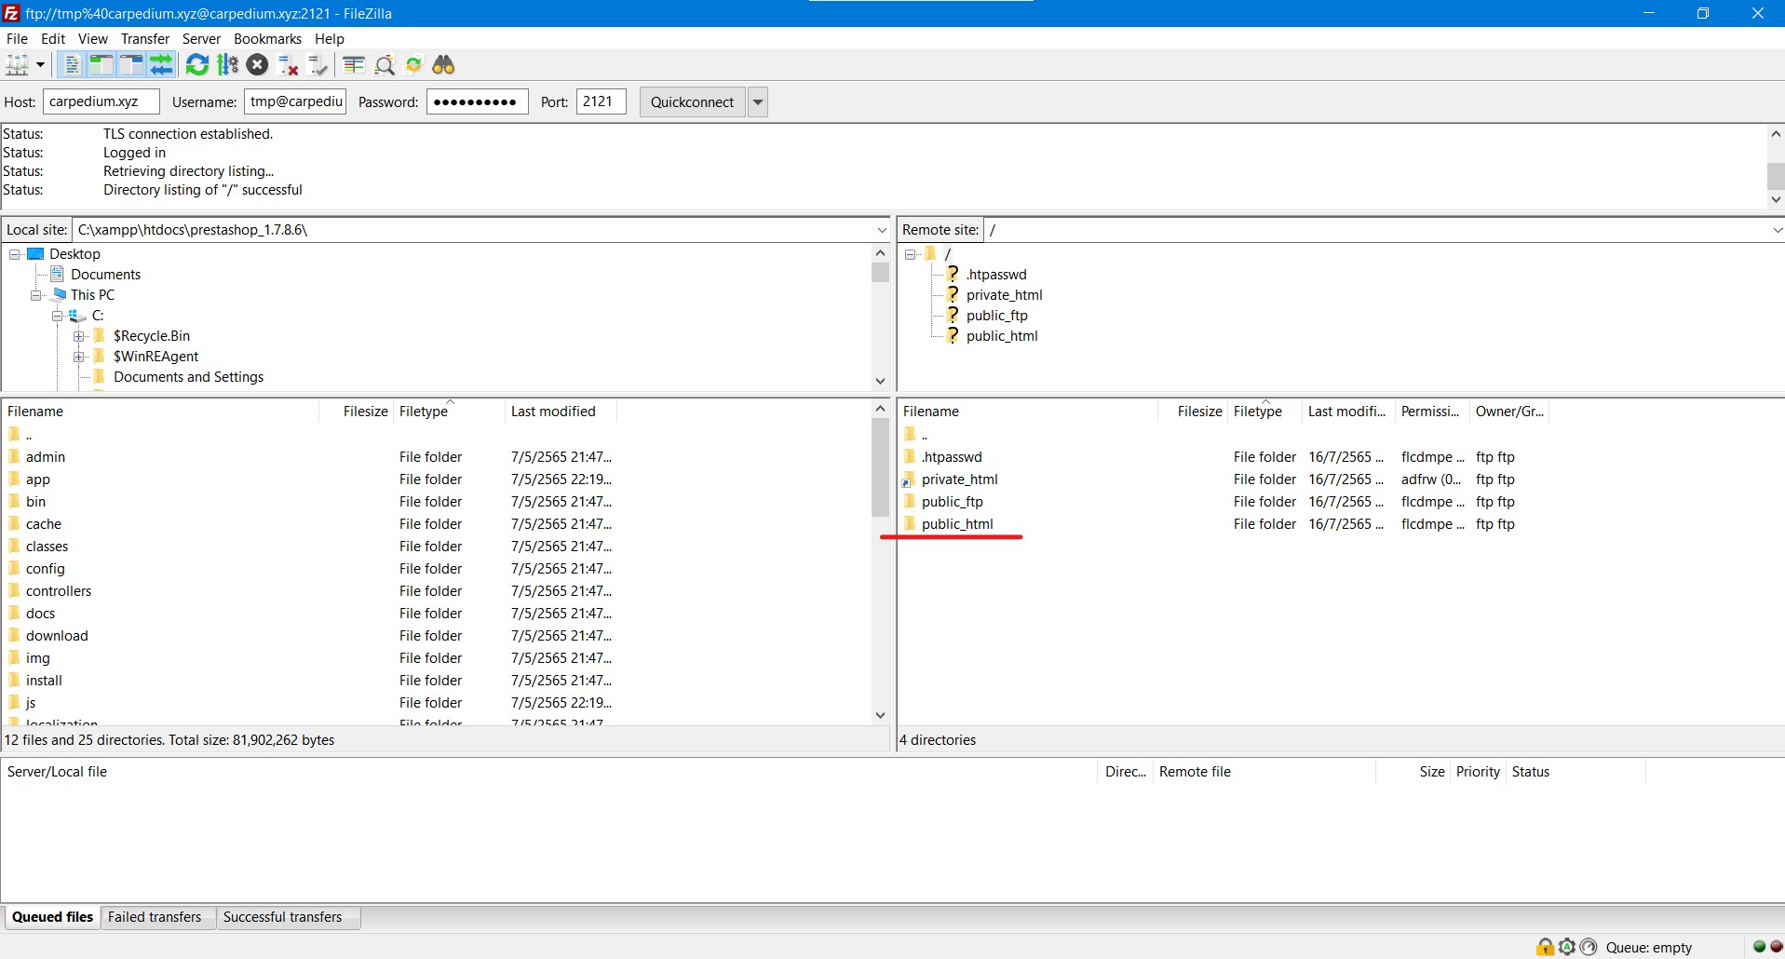Toggle local directory tree display
This screenshot has width=1785, height=959.
point(101,65)
